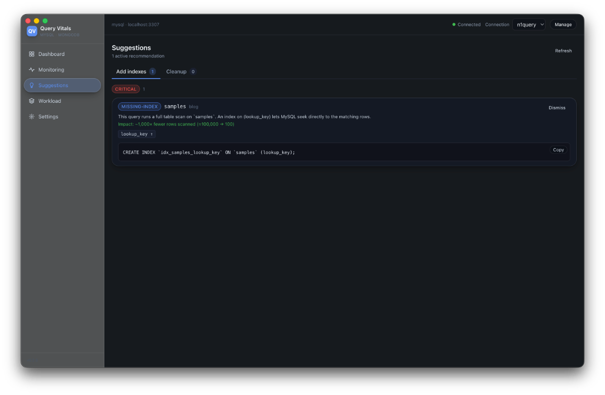Click the 1 active recommendation subtitle
Viewport: 605px width, 395px height.
pyautogui.click(x=138, y=56)
